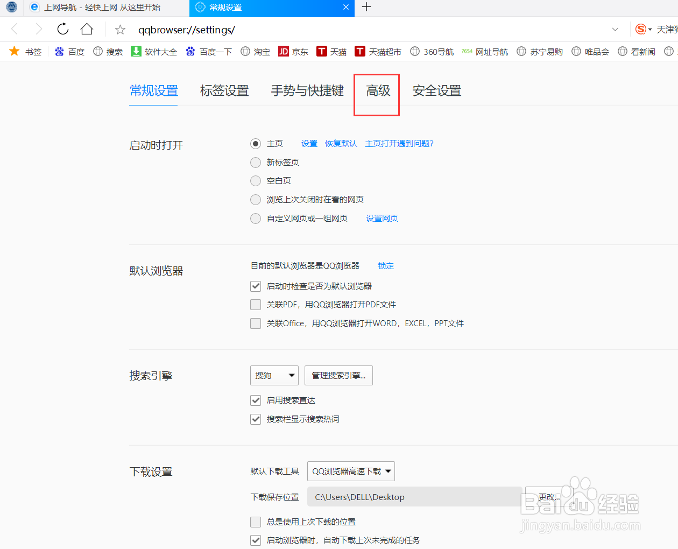Click the 恢复默认 link for homepage
This screenshot has height=549, width=678.
pos(341,144)
